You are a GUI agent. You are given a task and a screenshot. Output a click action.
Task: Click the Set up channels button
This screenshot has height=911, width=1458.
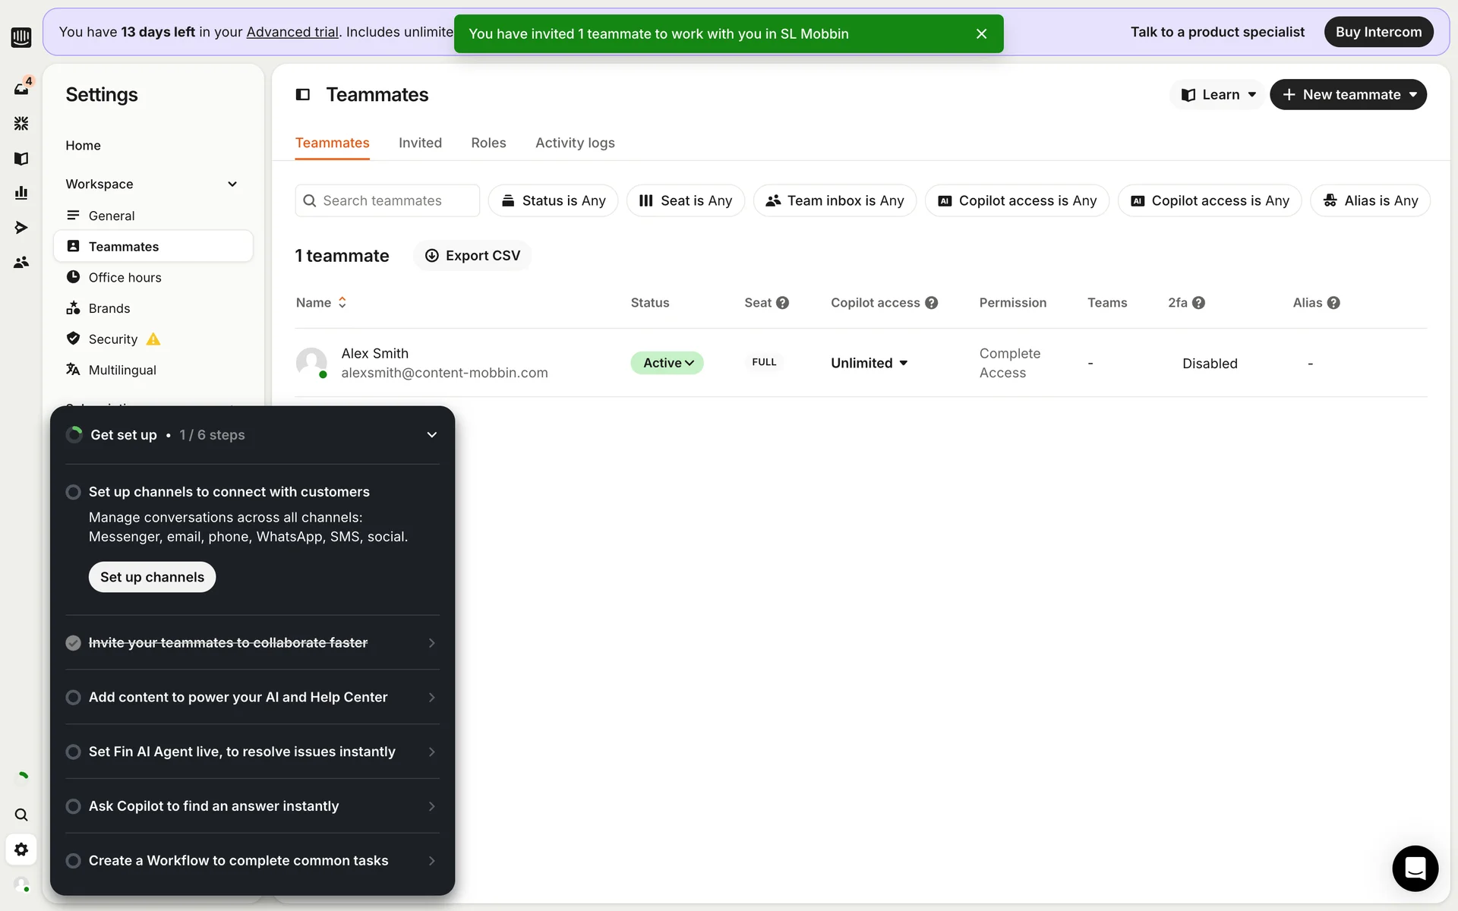point(152,577)
